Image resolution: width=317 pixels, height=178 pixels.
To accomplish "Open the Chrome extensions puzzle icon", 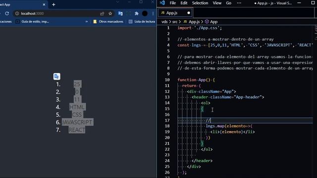I will (137, 13).
